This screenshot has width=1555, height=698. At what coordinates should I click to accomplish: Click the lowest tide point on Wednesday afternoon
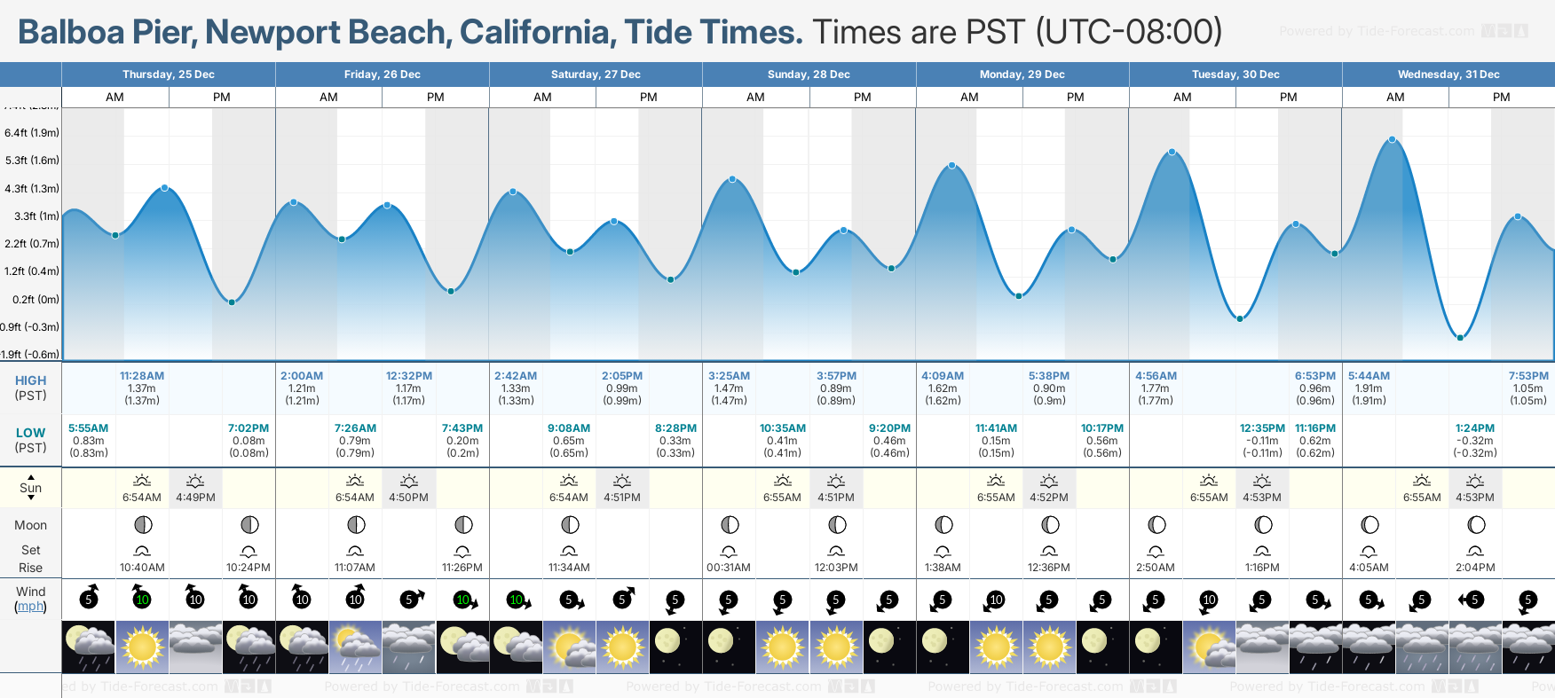1459,337
